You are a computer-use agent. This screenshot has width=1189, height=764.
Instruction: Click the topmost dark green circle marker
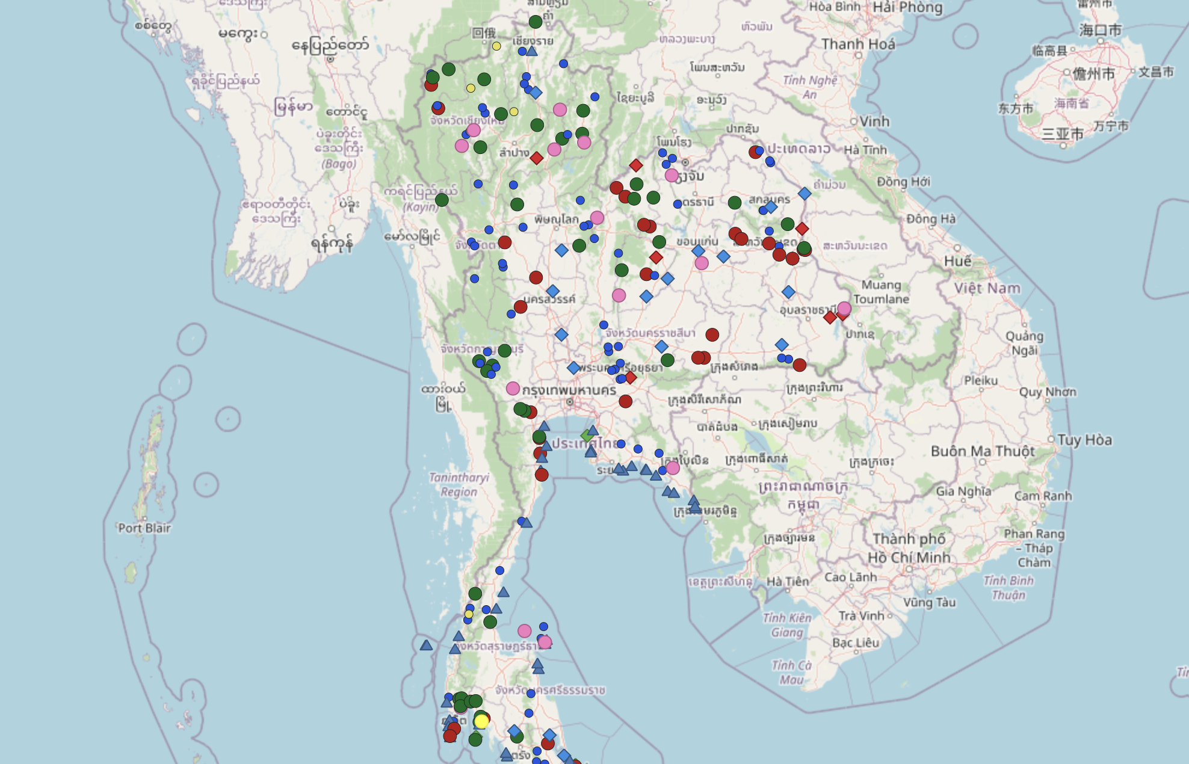coord(536,22)
